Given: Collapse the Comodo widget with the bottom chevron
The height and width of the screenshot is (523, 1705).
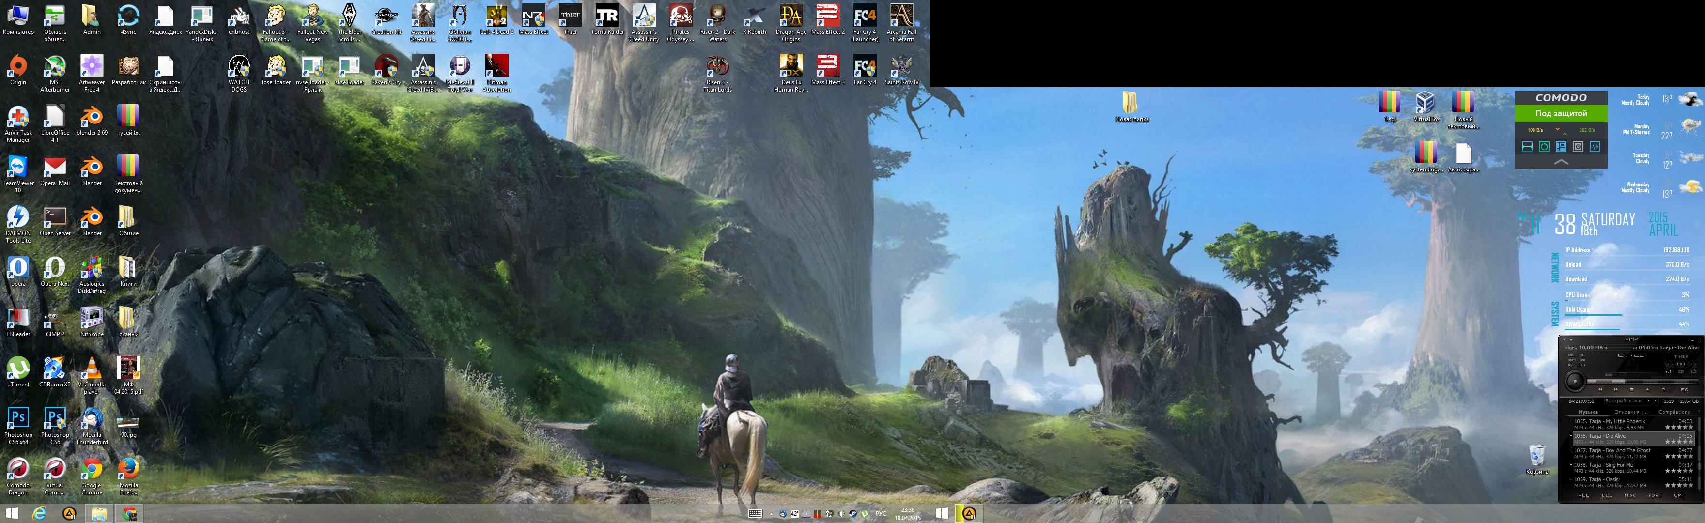Looking at the screenshot, I should click(x=1561, y=162).
